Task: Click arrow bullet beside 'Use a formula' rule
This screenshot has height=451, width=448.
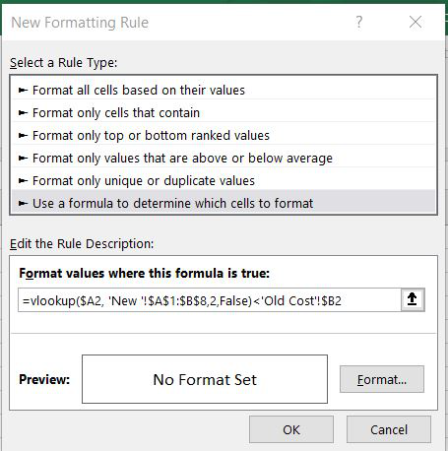Action: [23, 204]
